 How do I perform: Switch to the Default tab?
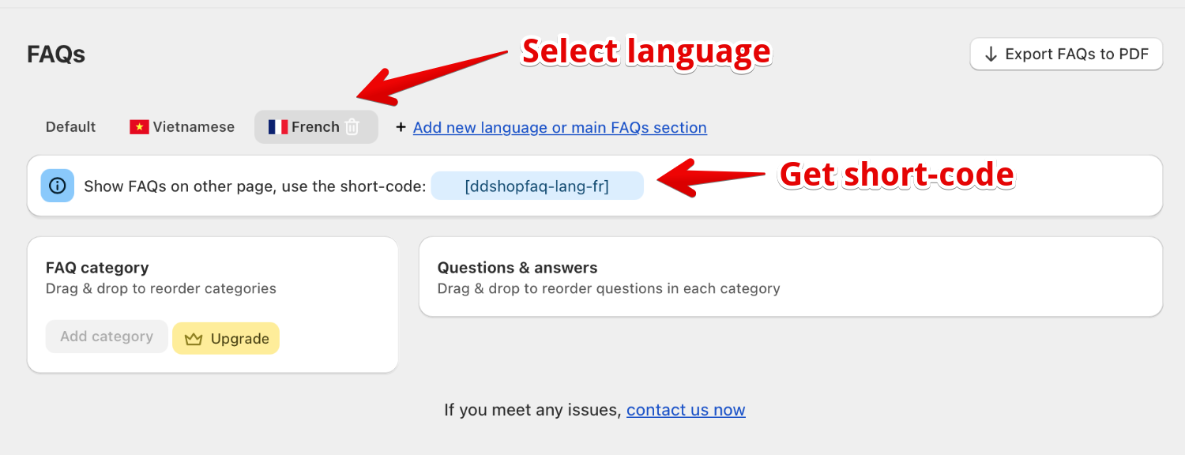[x=70, y=127]
